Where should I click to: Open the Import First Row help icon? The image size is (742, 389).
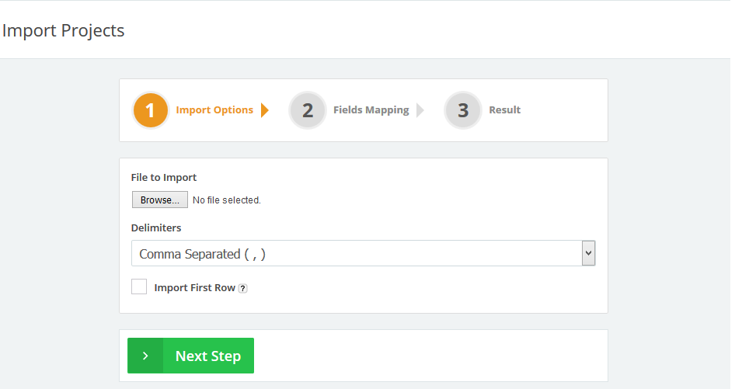point(243,288)
